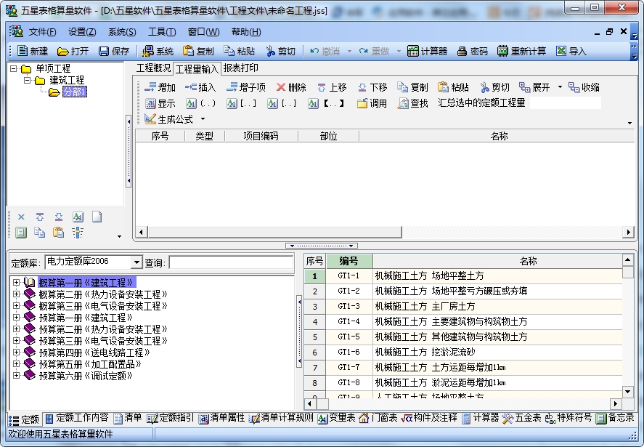Expand 概算第二册《热力设备安装工程》 node
The height and width of the screenshot is (447, 644).
pyautogui.click(x=16, y=294)
